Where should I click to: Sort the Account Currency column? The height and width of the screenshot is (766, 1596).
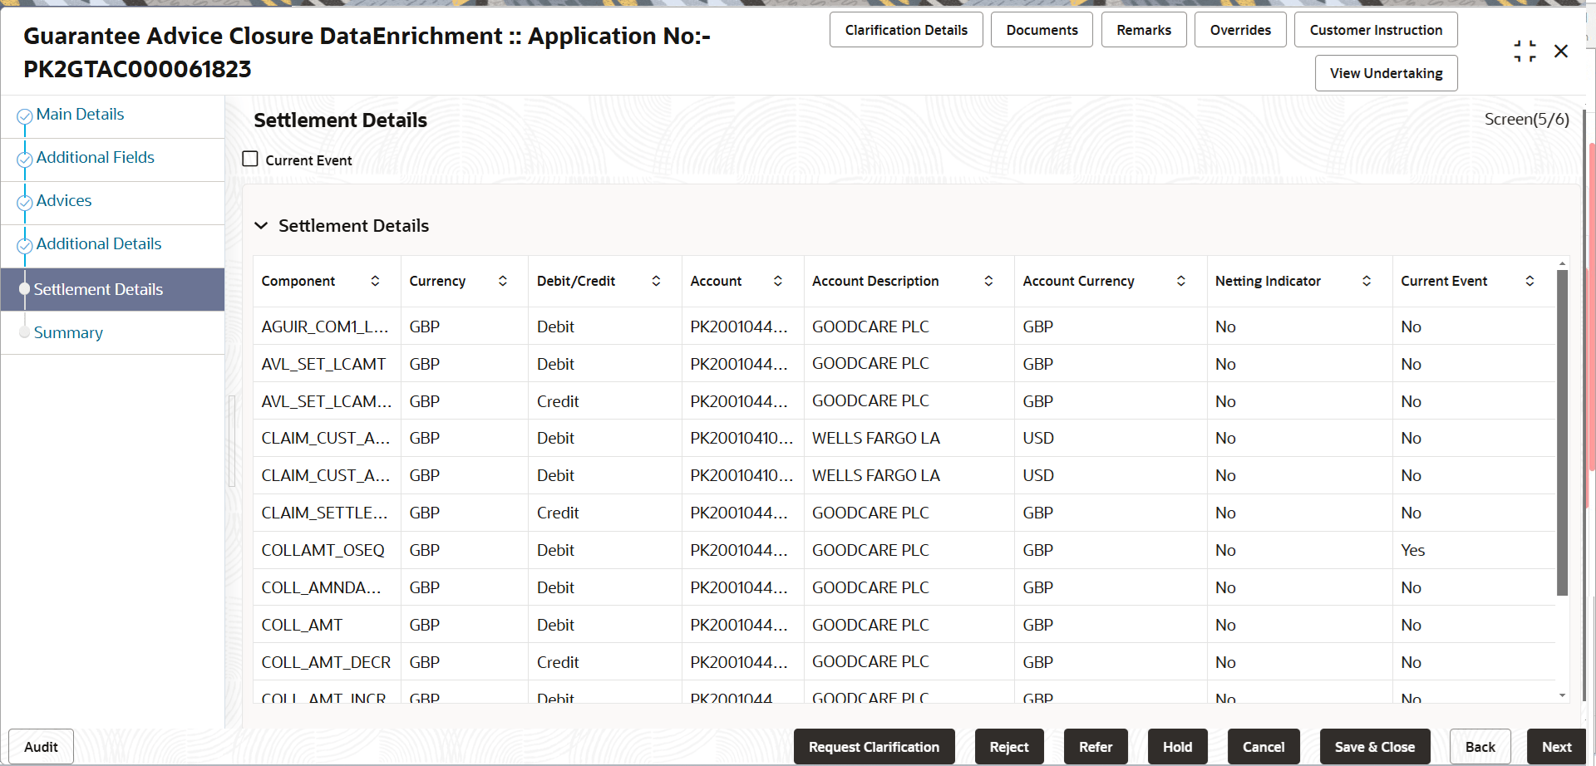(1181, 281)
